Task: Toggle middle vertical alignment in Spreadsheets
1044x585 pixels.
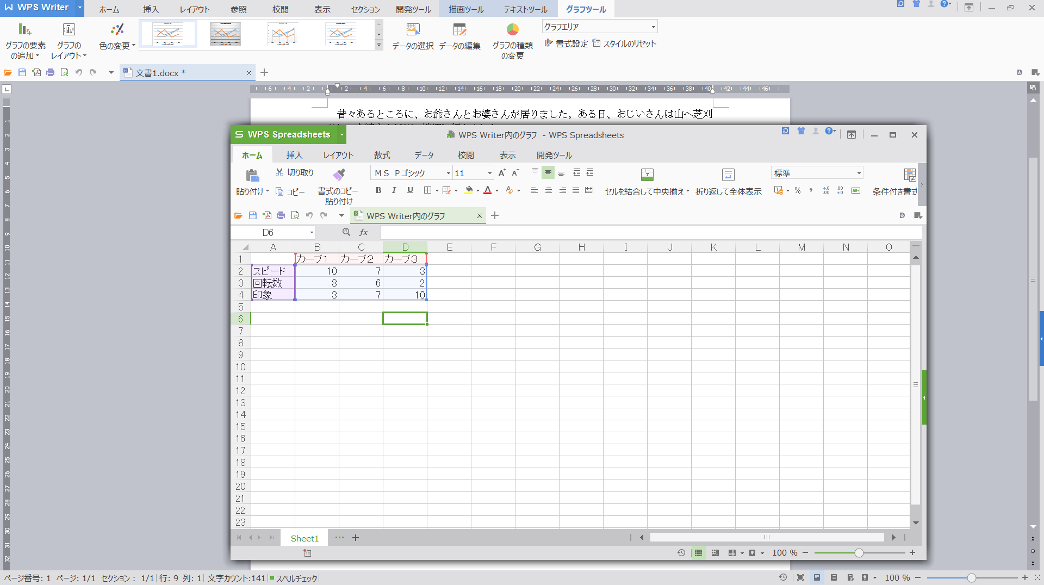Action: pyautogui.click(x=548, y=172)
